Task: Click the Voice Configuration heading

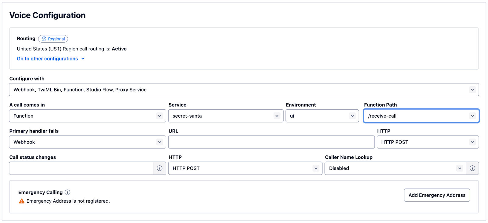Action: click(x=47, y=15)
